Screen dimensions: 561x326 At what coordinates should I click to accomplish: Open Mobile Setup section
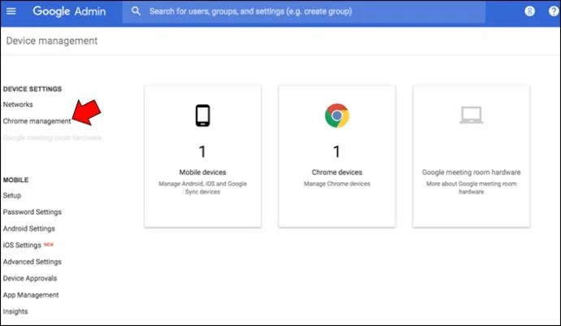point(12,195)
